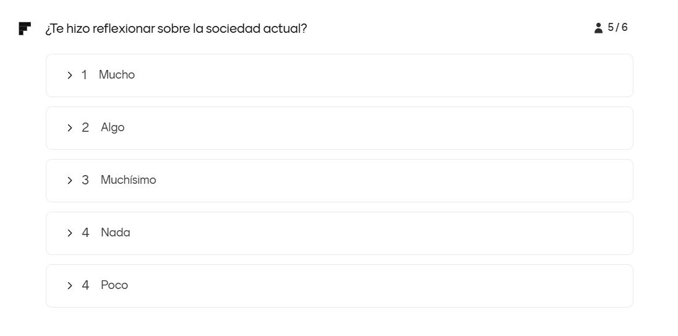The image size is (678, 336).
Task: Expand the Muchísimo answer chevron
Action: (x=70, y=181)
